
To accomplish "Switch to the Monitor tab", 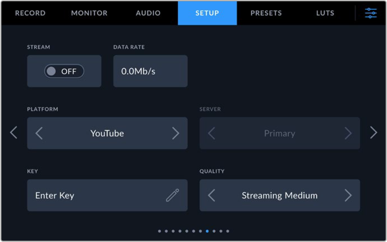I will pos(89,13).
